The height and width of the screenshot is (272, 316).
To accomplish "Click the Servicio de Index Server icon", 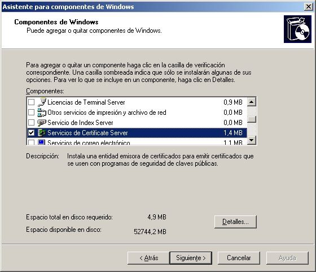I will (x=42, y=123).
